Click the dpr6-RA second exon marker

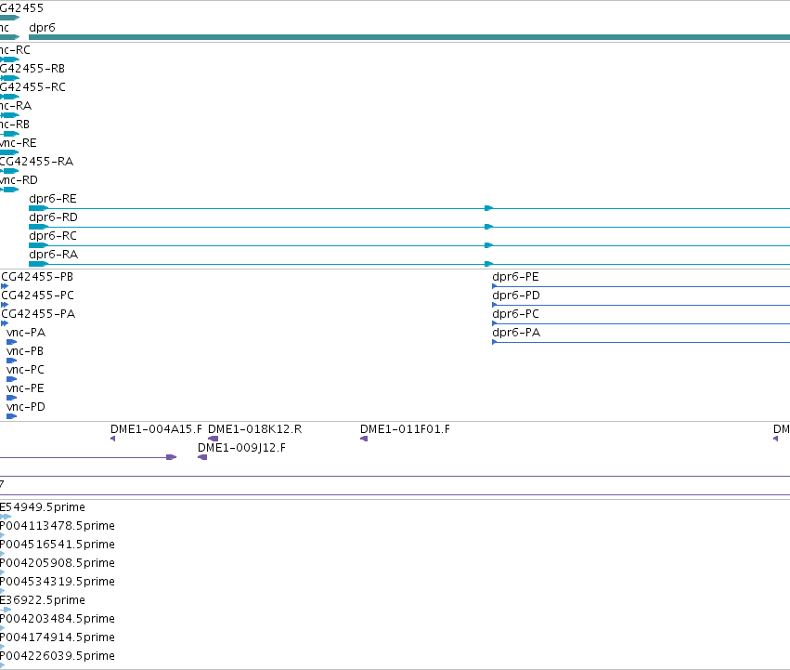(488, 264)
